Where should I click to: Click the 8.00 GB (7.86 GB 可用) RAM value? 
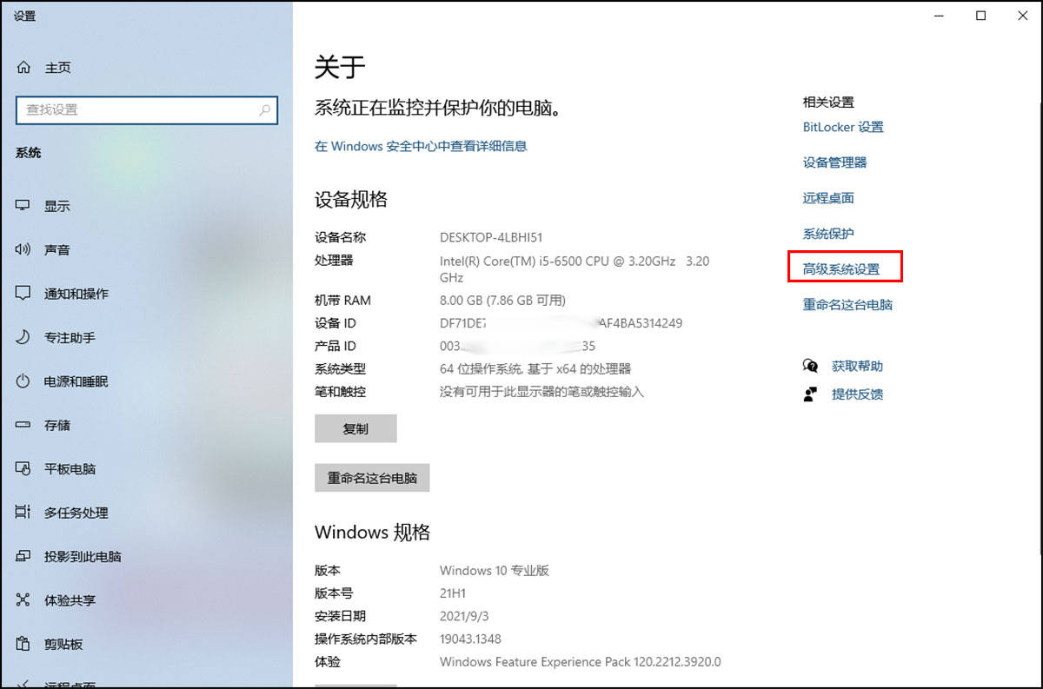click(502, 301)
